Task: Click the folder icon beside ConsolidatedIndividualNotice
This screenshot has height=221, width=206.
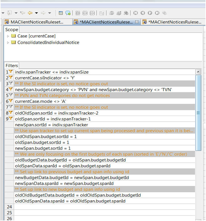Action: tap(13, 42)
